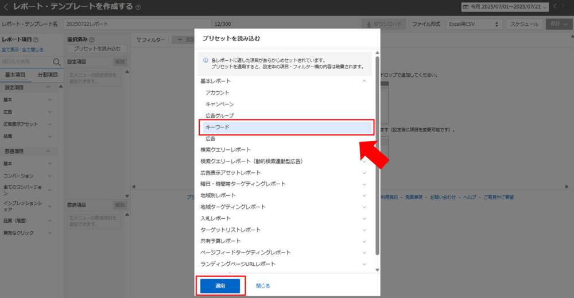Expand ページフィードターゲティングレポート

[x=364, y=253]
